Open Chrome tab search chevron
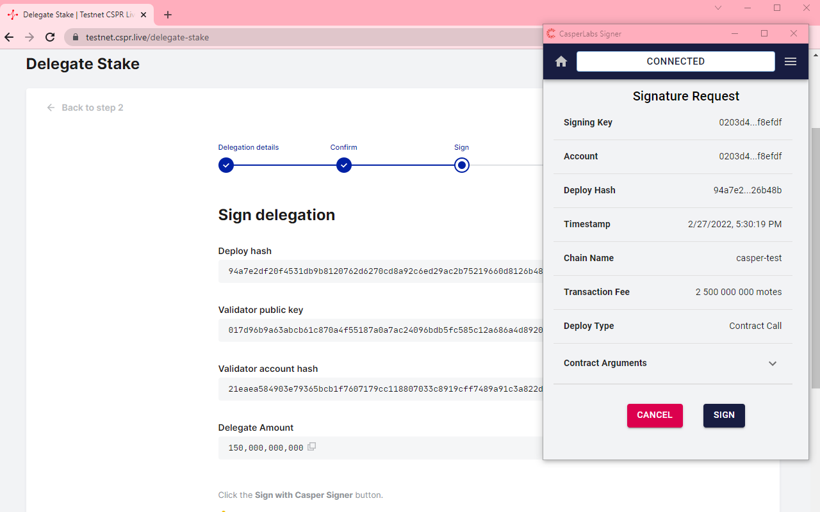This screenshot has height=512, width=820. (718, 8)
